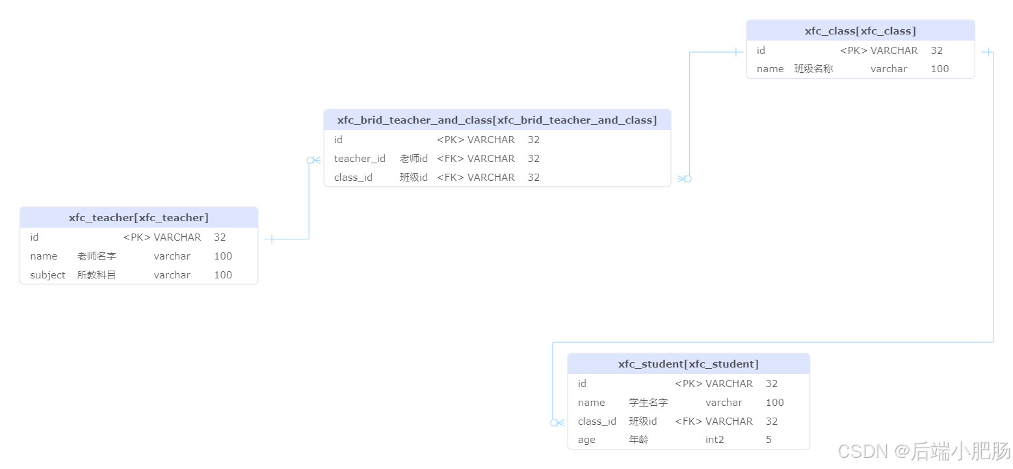Click the id primary key row in xfc_student
The height and width of the screenshot is (469, 1013).
688,383
